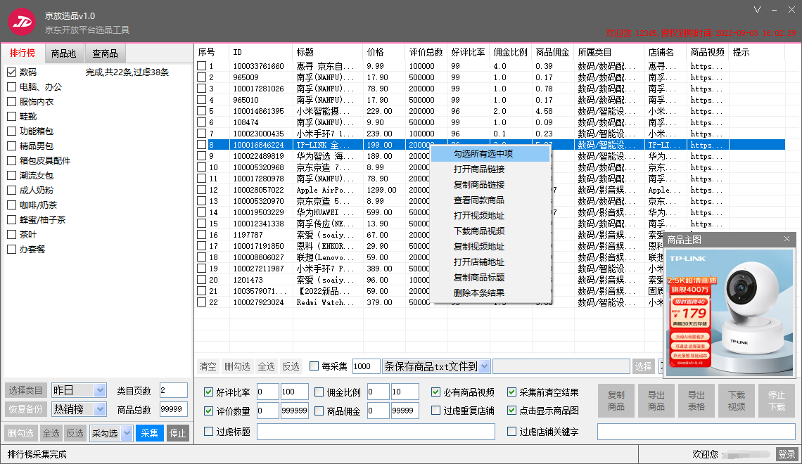
Task: Click the 登录 button in status bar
Action: [787, 453]
